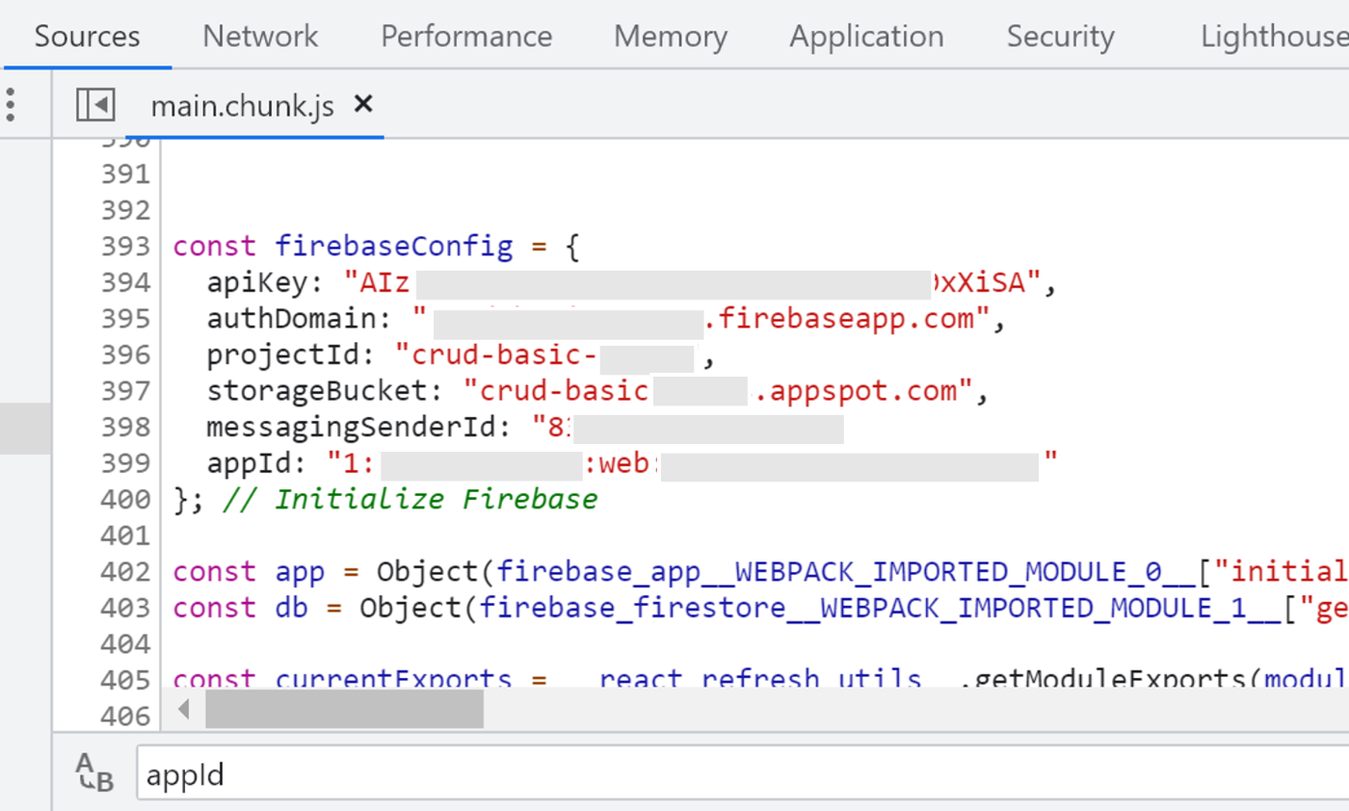Open the Performance tab
This screenshot has height=811, width=1349.
click(x=466, y=37)
